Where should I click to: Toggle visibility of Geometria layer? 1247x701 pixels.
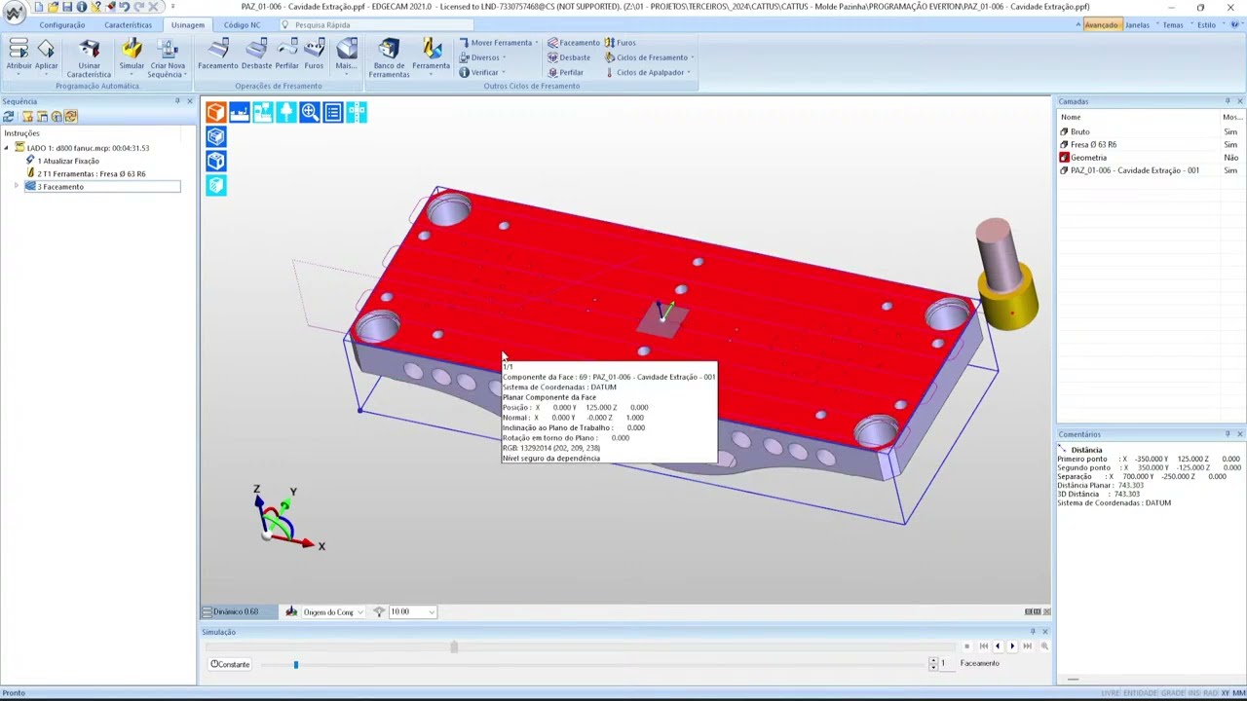point(1230,158)
